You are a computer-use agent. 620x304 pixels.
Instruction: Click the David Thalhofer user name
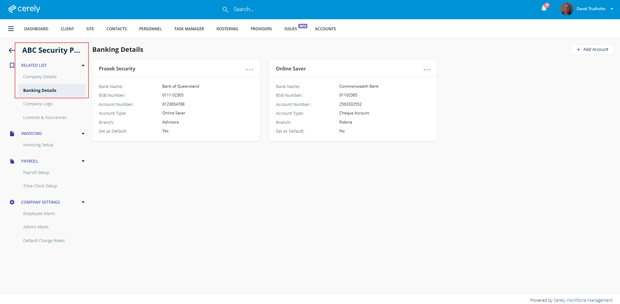coord(591,9)
